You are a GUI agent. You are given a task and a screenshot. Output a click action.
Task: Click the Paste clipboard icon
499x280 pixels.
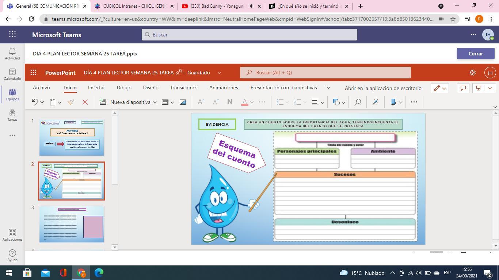53,102
